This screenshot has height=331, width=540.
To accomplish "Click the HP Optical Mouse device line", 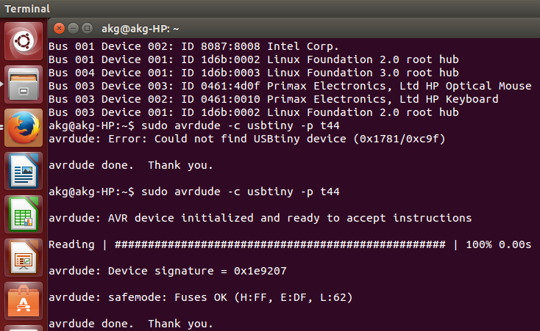I will click(x=290, y=86).
